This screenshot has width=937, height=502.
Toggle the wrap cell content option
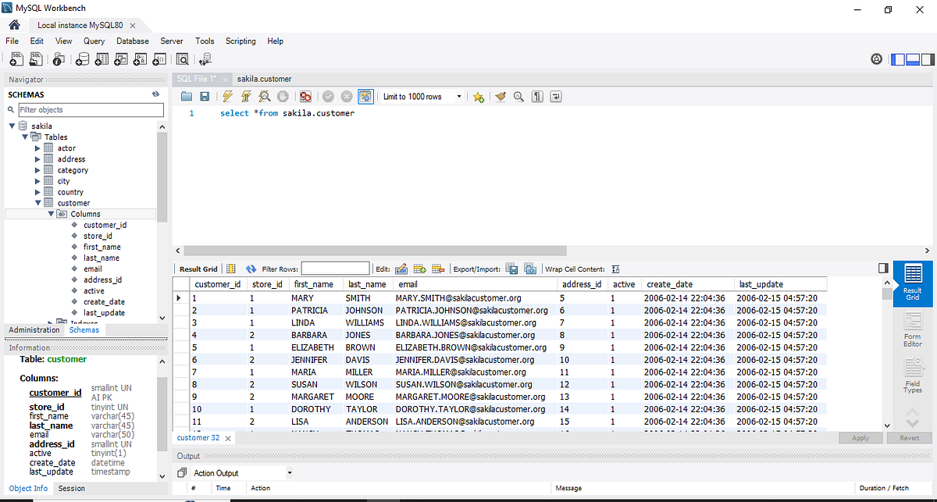616,269
